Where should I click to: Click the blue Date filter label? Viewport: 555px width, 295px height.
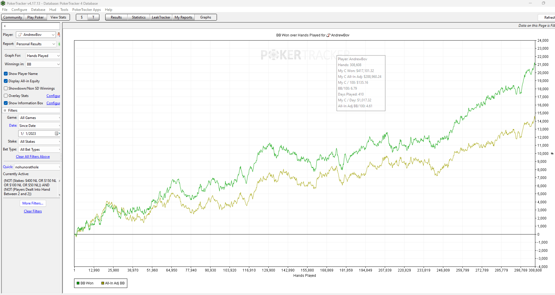(13, 125)
